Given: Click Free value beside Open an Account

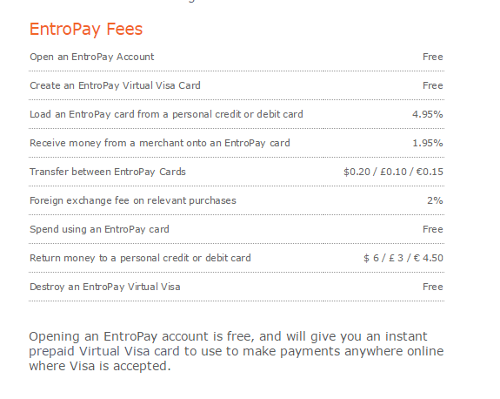Looking at the screenshot, I should pyautogui.click(x=433, y=57).
